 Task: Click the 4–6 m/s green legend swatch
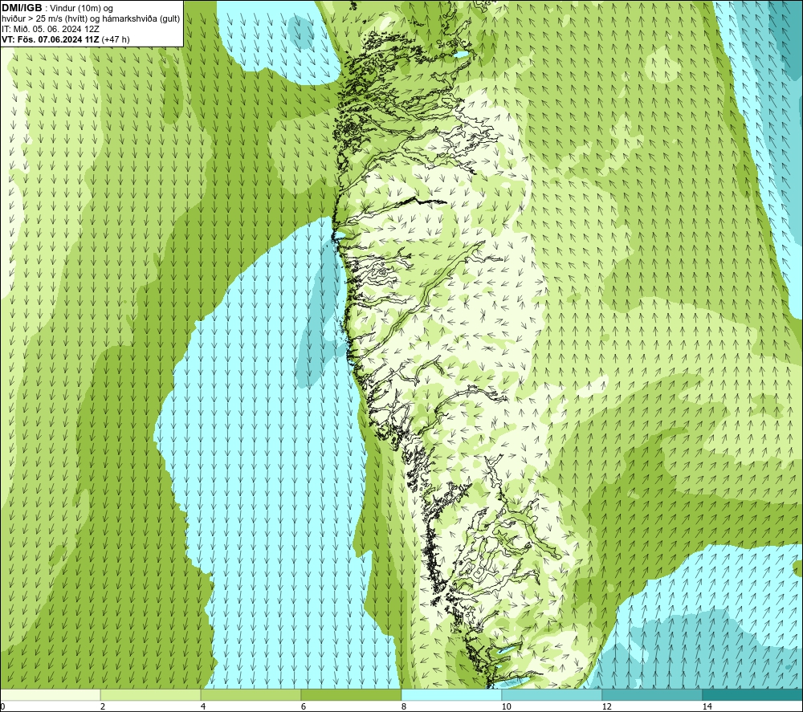[x=251, y=694]
